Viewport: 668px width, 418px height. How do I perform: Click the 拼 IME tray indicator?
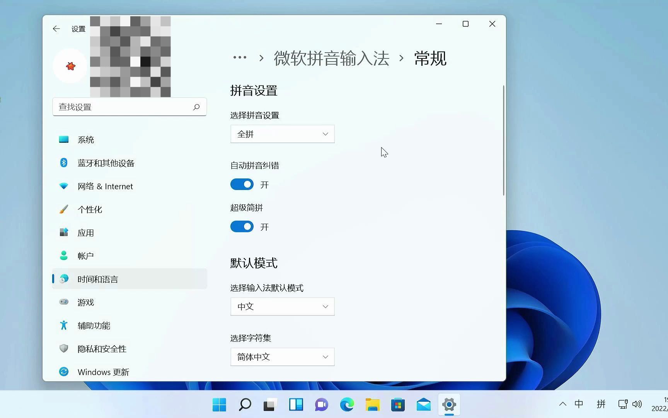[601, 404]
